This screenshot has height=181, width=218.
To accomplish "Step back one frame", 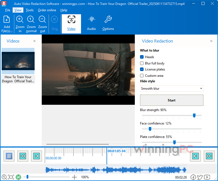I will point(37,156).
